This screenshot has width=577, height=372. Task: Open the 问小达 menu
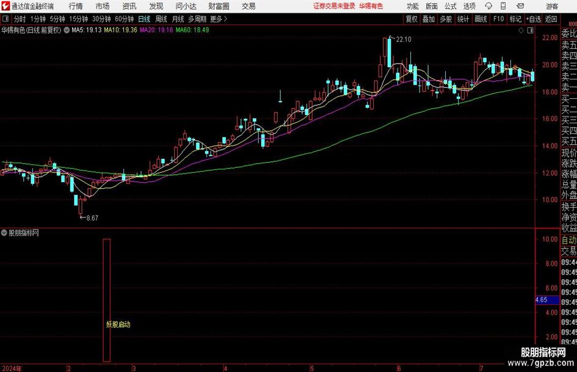(x=186, y=6)
